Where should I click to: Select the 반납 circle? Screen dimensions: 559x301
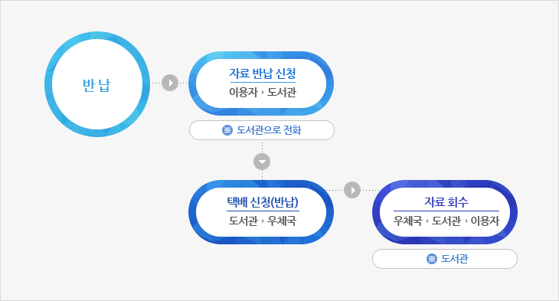pos(97,84)
